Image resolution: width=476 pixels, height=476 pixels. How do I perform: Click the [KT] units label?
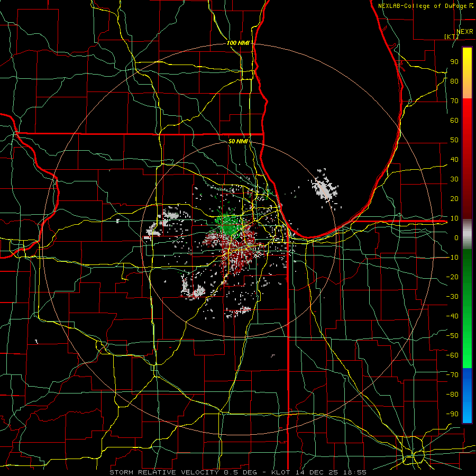[x=452, y=36]
